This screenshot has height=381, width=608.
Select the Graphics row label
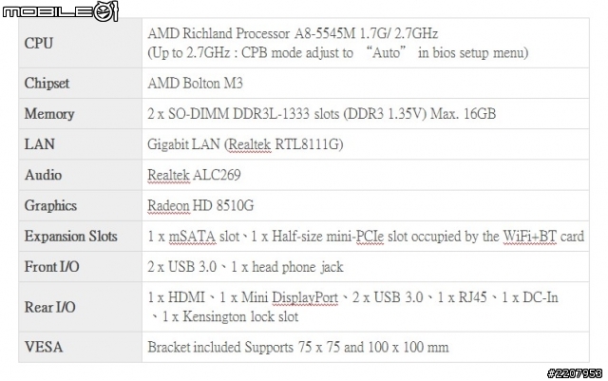pos(50,205)
